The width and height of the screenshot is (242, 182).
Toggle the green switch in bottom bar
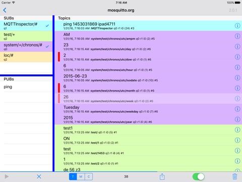click(199, 176)
